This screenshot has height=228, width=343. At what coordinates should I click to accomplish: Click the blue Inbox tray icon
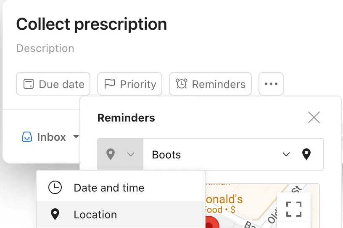[x=27, y=137]
